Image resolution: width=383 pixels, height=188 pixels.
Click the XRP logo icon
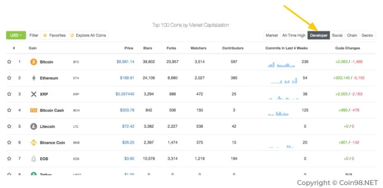tap(34, 94)
